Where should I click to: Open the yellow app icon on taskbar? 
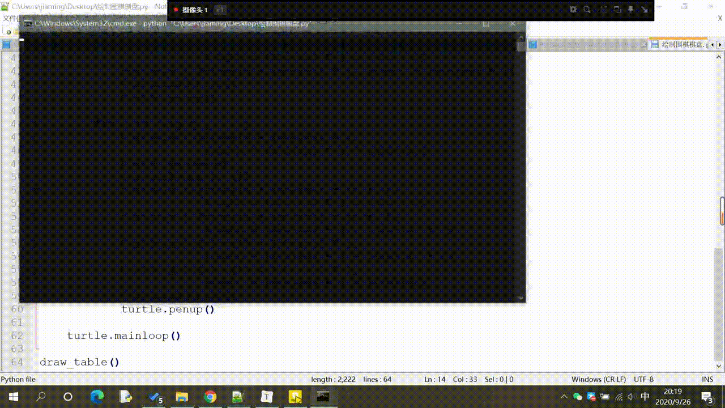(x=295, y=397)
